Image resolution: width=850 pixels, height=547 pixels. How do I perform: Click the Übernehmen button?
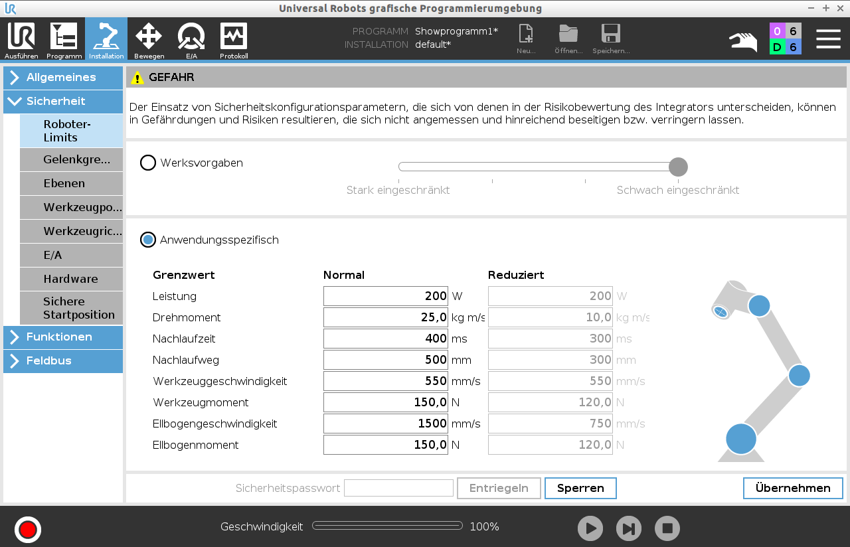(792, 488)
